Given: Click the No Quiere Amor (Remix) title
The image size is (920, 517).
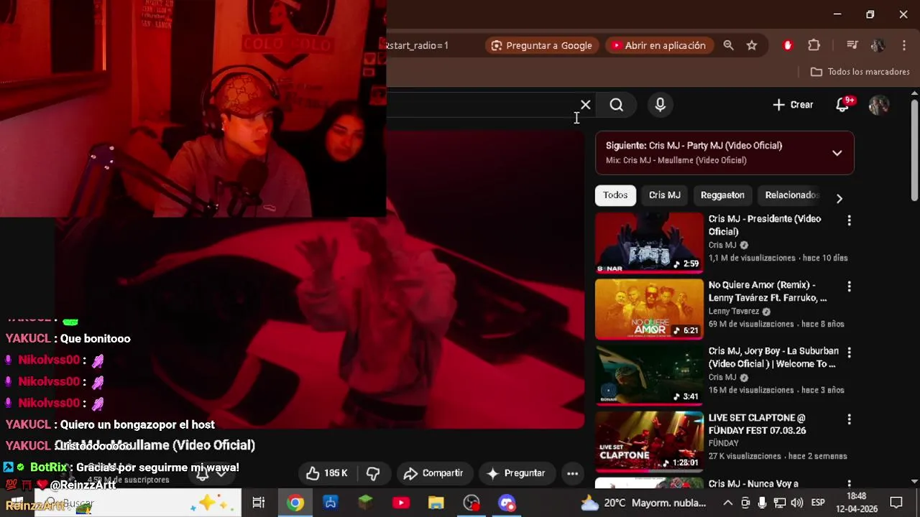Looking at the screenshot, I should pyautogui.click(x=768, y=292).
